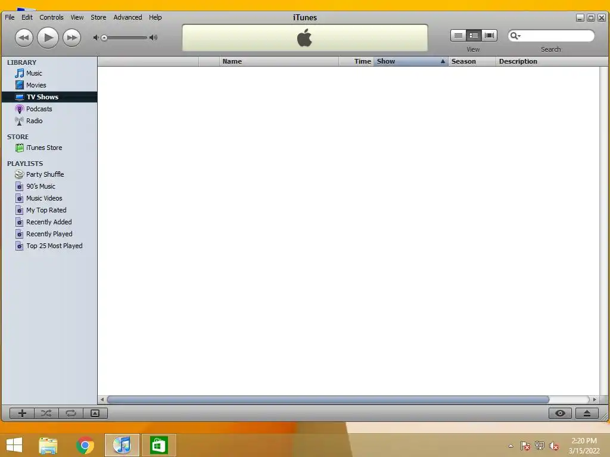Open File Explorer from the taskbar
This screenshot has width=610, height=457.
48,445
